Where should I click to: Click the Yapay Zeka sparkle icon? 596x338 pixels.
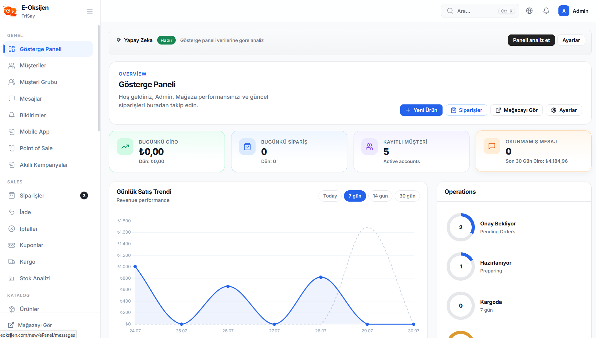[x=119, y=40]
